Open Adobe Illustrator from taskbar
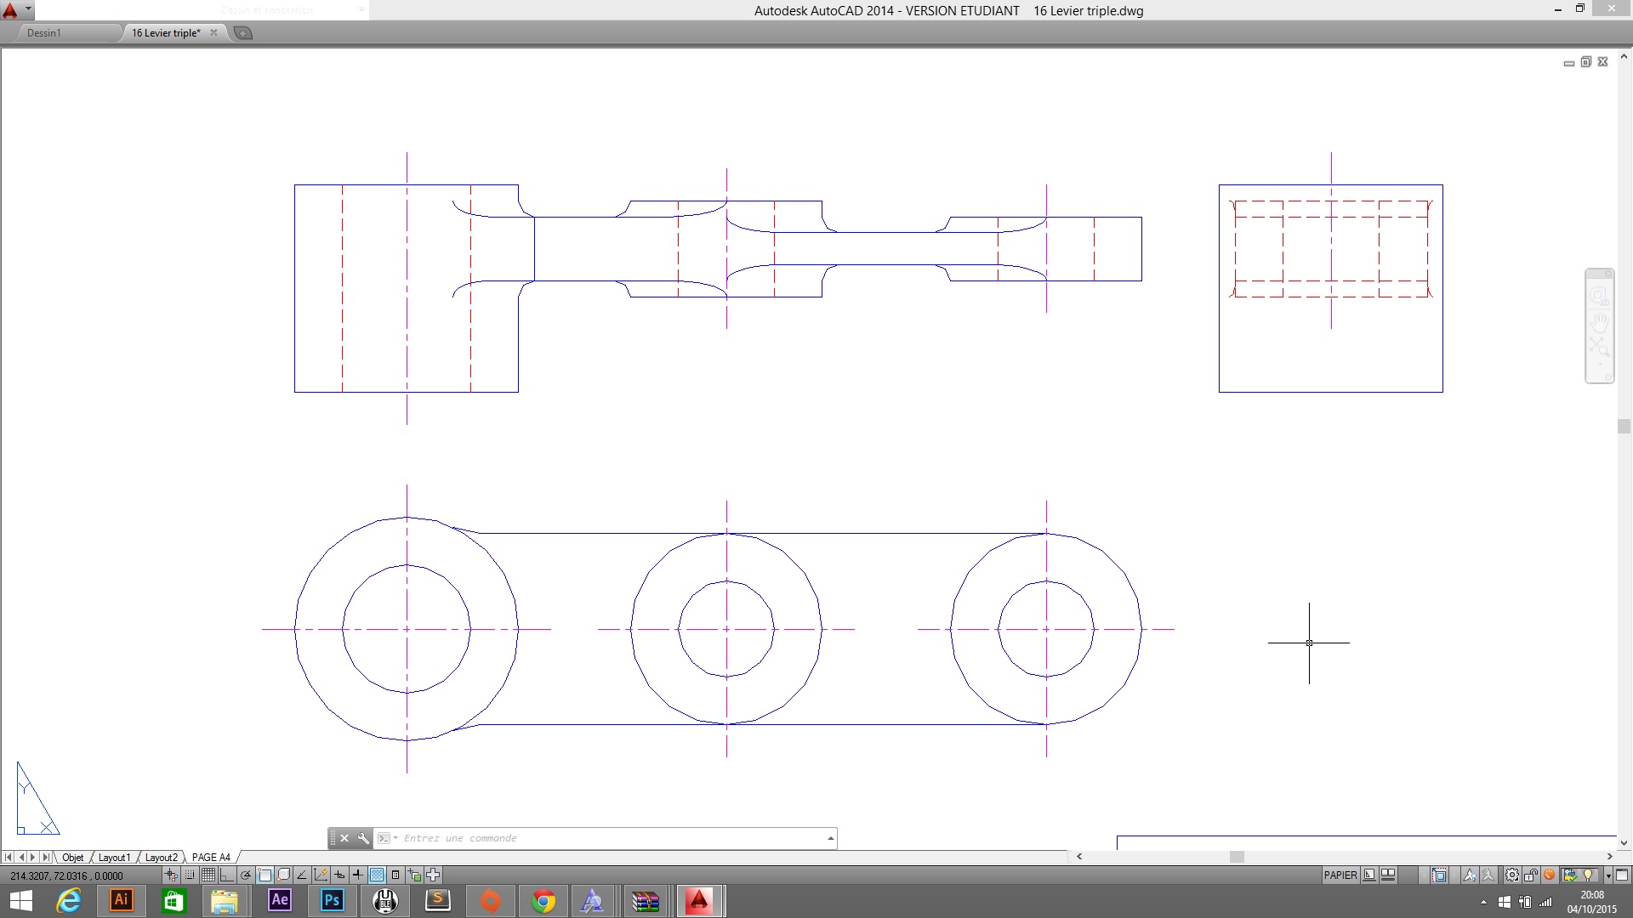1633x918 pixels. (121, 900)
